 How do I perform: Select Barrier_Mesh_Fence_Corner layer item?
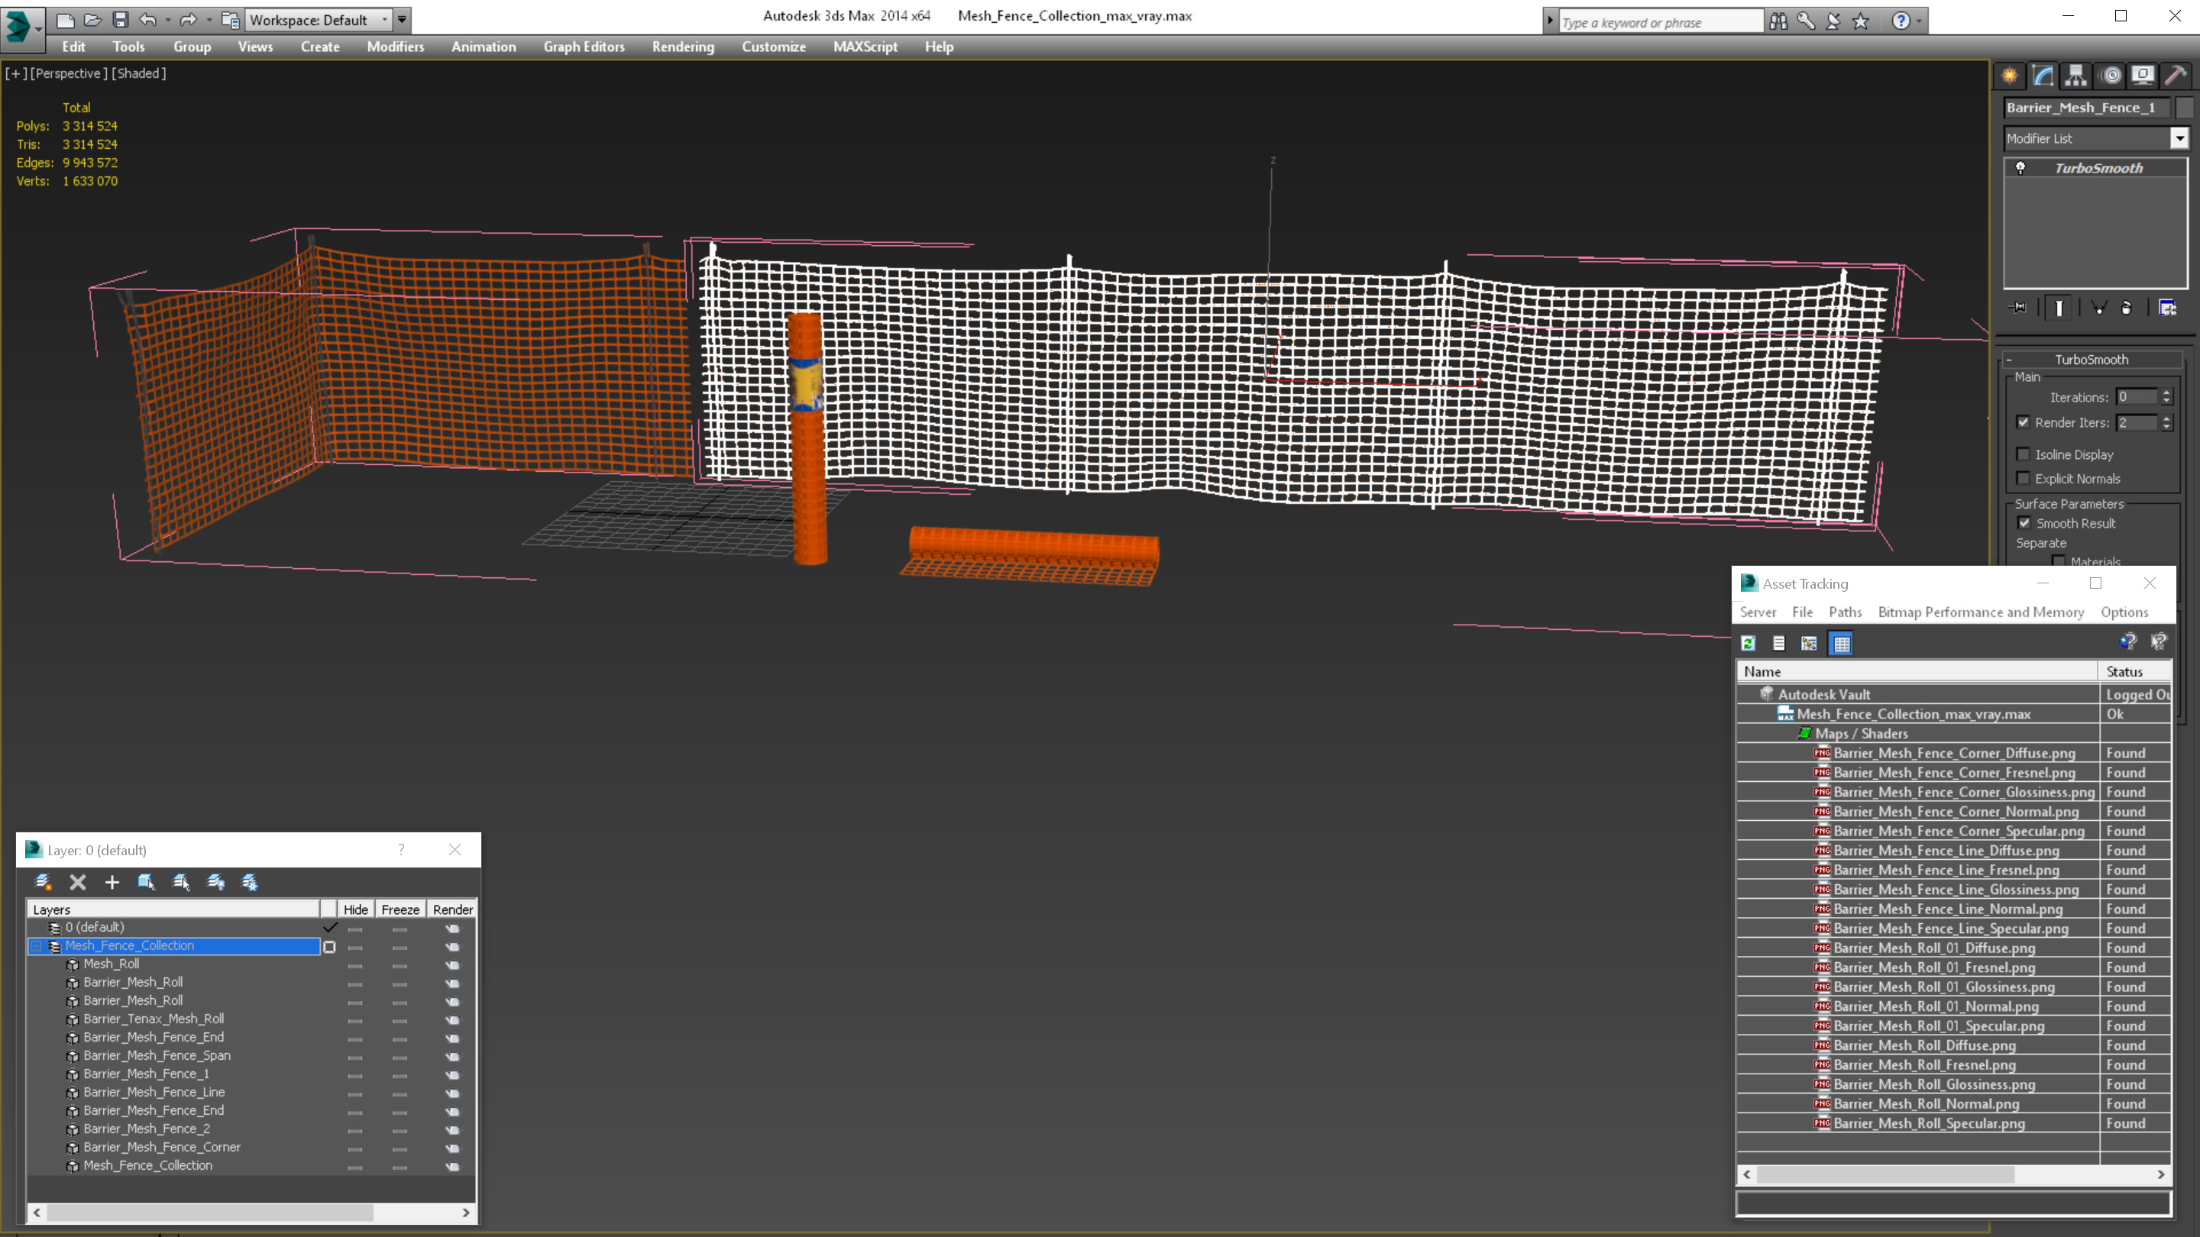click(x=161, y=1148)
